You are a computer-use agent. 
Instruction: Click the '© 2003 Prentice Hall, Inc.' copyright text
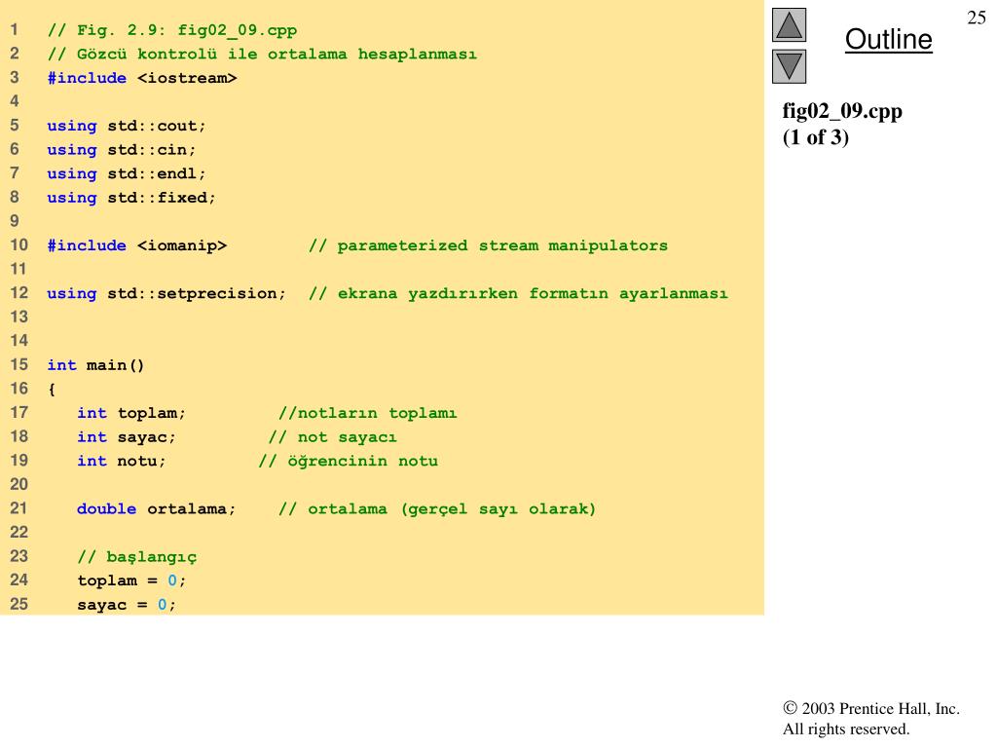tap(871, 709)
